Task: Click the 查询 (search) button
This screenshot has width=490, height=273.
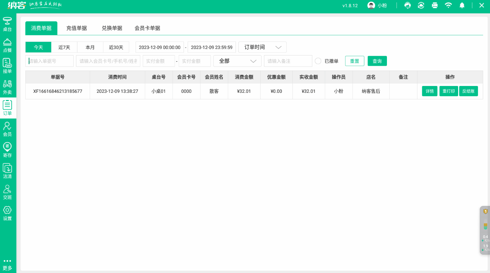Action: (x=377, y=61)
